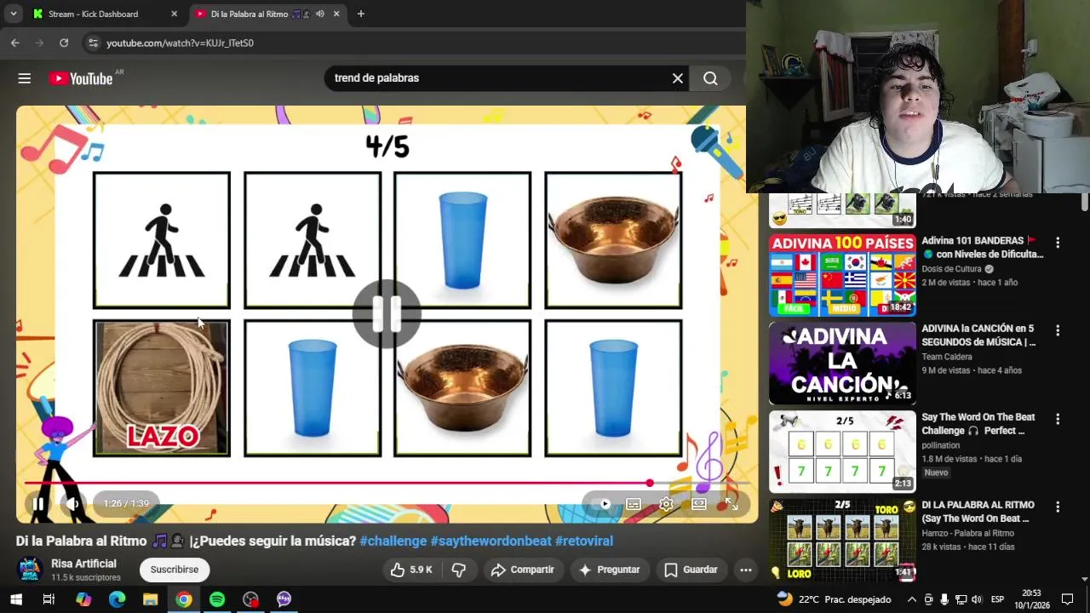Open the TORO LORO thumbnail
The height and width of the screenshot is (613, 1090).
842,540
